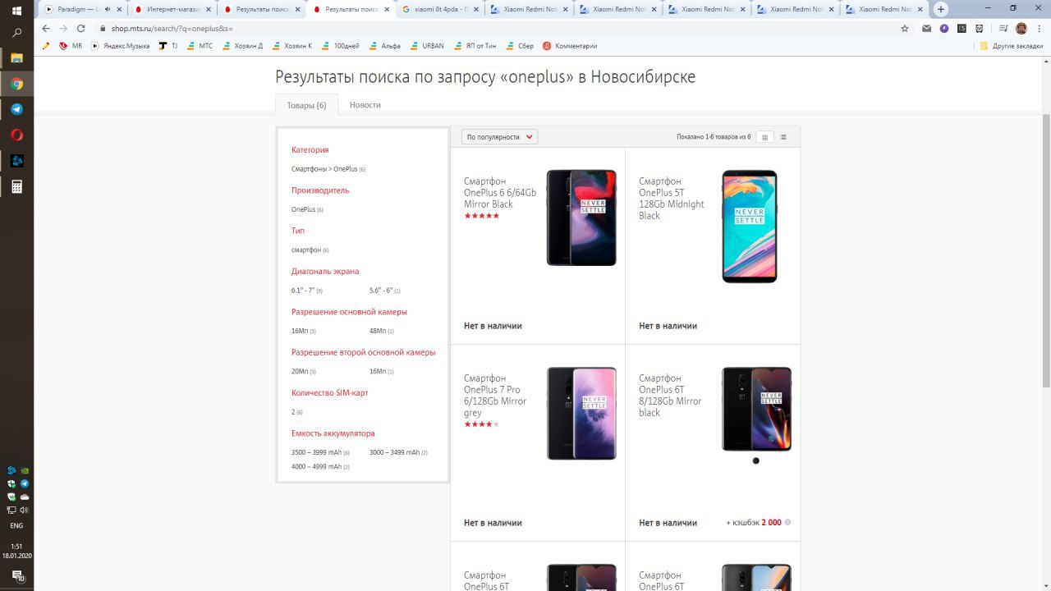Image resolution: width=1051 pixels, height=591 pixels.
Task: Open Chrome menu with three dots
Action: click(1040, 28)
